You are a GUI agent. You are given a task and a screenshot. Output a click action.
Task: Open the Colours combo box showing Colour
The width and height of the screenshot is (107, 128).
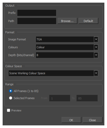(x=67, y=47)
